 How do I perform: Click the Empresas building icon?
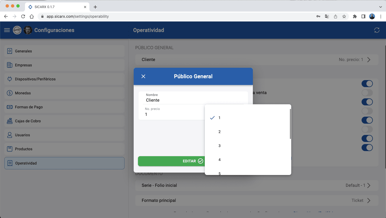click(10, 65)
